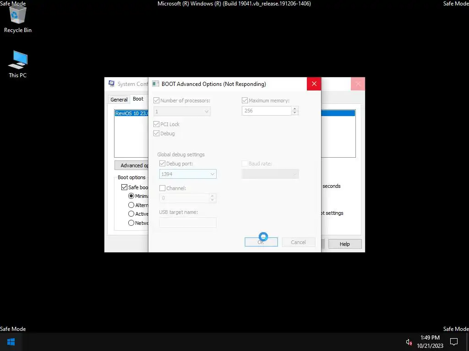This screenshot has width=469, height=351.
Task: Select the ReviOS 10 boot entry
Action: tap(131, 113)
